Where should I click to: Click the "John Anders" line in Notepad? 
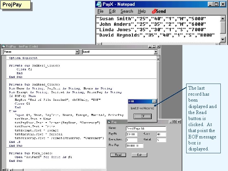151,24
